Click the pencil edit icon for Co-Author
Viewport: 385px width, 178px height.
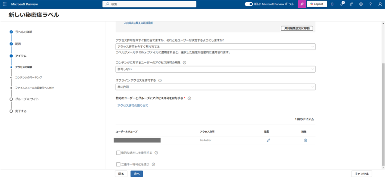point(268,140)
